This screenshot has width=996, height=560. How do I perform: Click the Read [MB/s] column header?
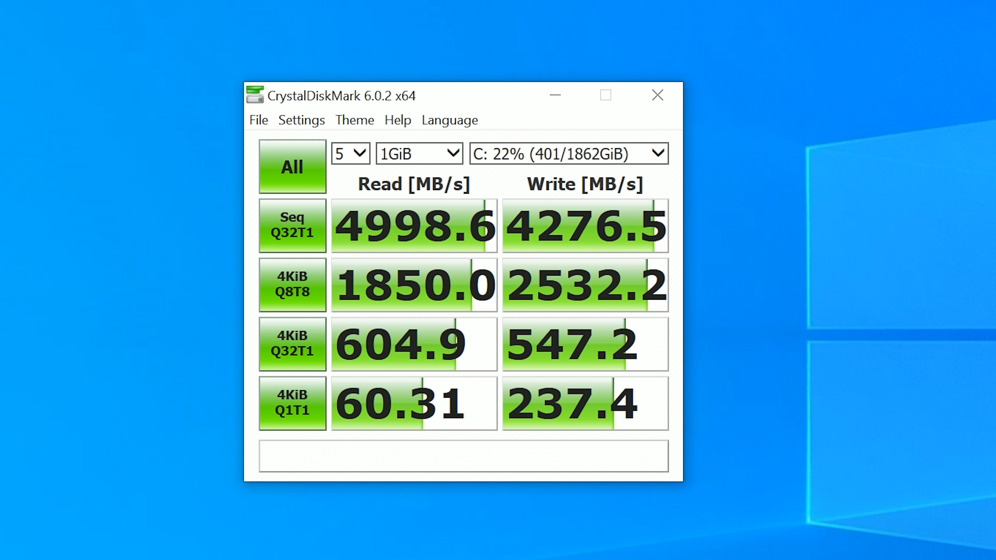point(414,184)
